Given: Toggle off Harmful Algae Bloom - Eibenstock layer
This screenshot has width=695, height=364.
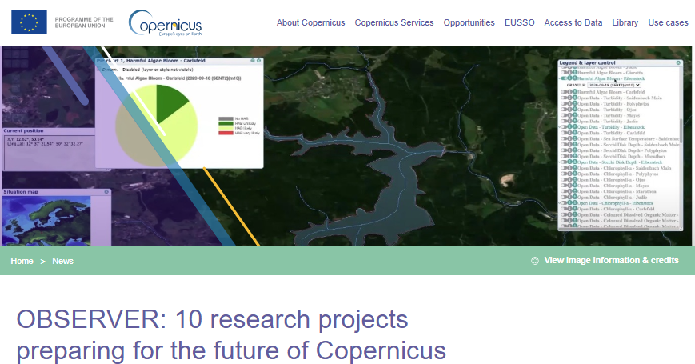Looking at the screenshot, I should coord(564,78).
